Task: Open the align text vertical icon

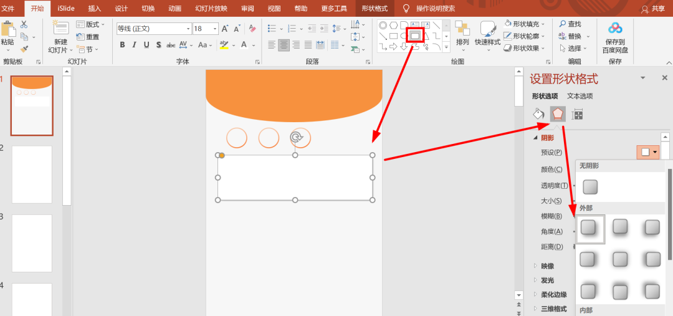Action: 355,37
